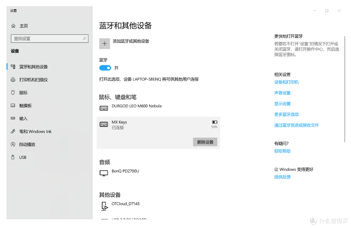Screen dimensions: 351x228
Task: Click into the 查找设置 search field
Action: pos(50,38)
